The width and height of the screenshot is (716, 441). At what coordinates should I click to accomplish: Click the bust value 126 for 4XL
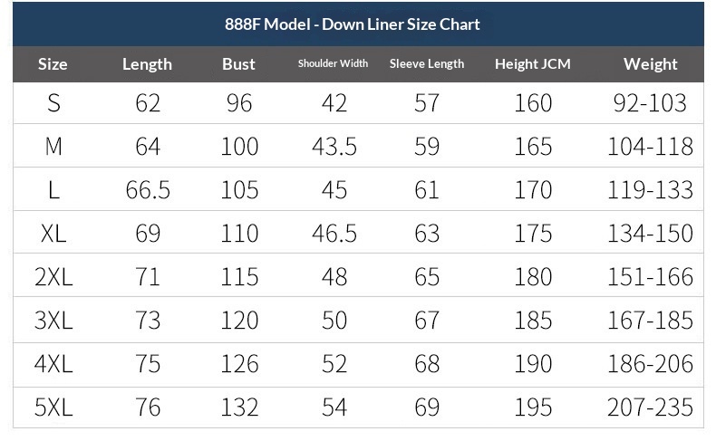click(239, 364)
